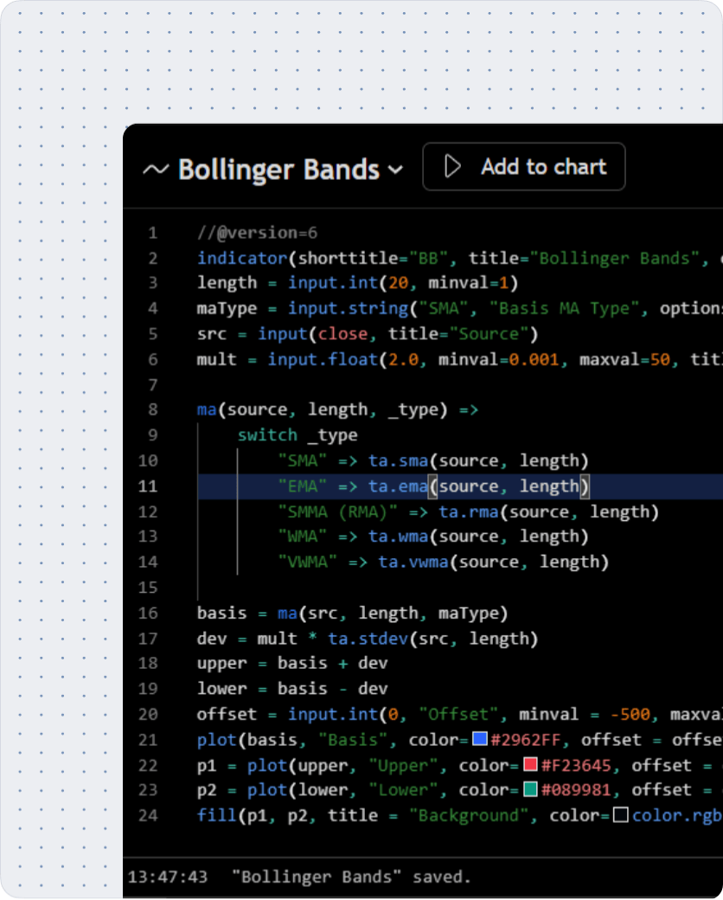Click the -500 value on line 20

630,714
